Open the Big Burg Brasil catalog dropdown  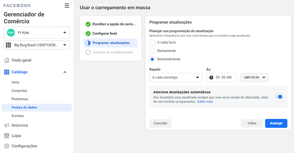click(x=37, y=45)
